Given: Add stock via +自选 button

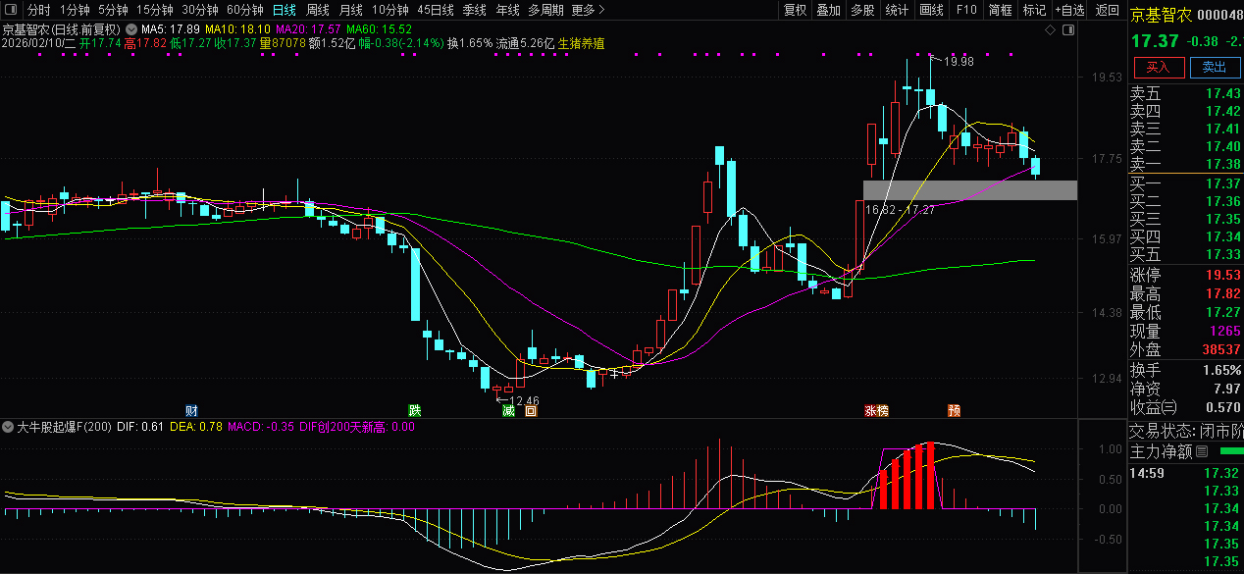Looking at the screenshot, I should (x=1070, y=11).
